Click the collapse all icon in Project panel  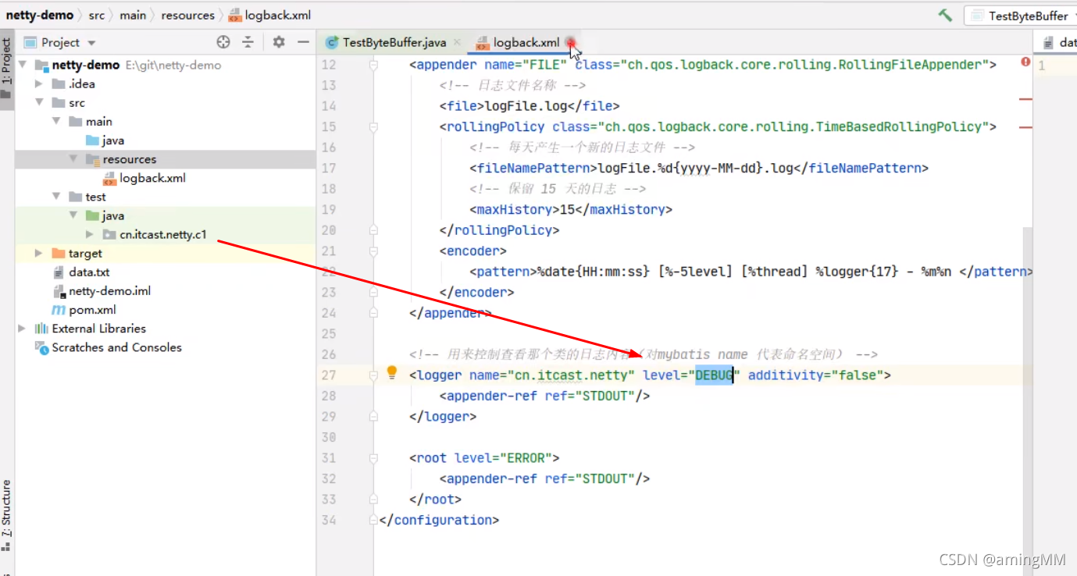tap(248, 42)
